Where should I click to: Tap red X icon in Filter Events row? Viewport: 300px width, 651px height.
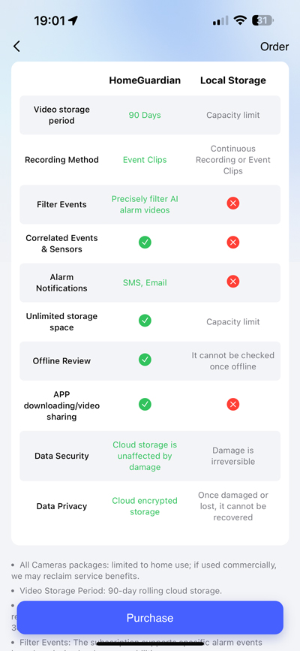coord(232,203)
